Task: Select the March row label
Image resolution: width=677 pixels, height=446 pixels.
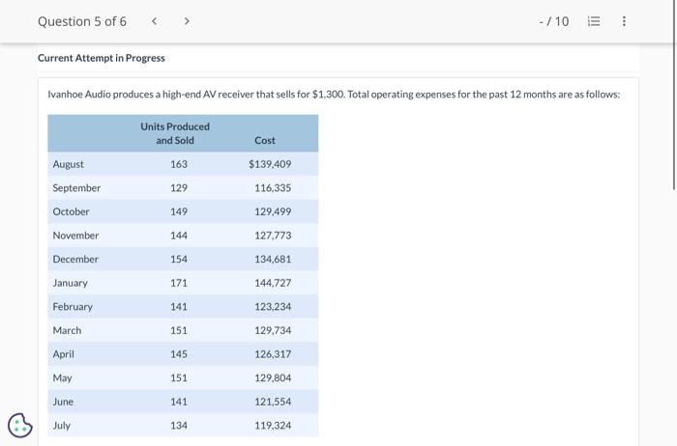Action: pos(67,330)
